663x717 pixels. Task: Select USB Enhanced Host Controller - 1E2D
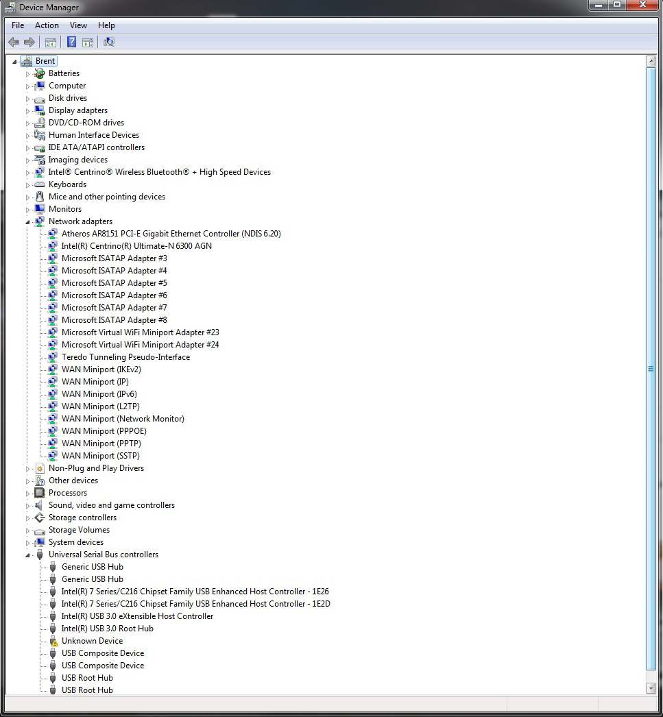click(x=195, y=604)
